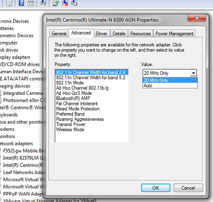The height and width of the screenshot is (202, 213).
Task: Switch to the General tab
Action: coord(59,34)
